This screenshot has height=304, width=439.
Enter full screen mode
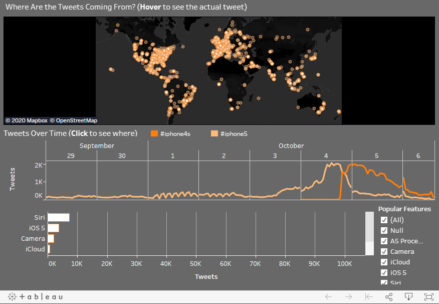tap(429, 297)
